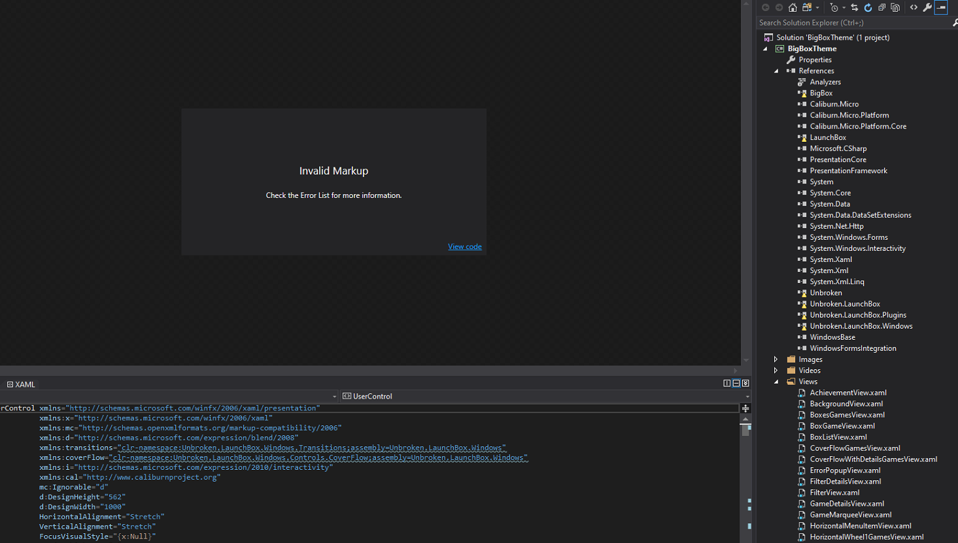Select Unbroken.LaunchBox.Plugins reference

(858, 315)
